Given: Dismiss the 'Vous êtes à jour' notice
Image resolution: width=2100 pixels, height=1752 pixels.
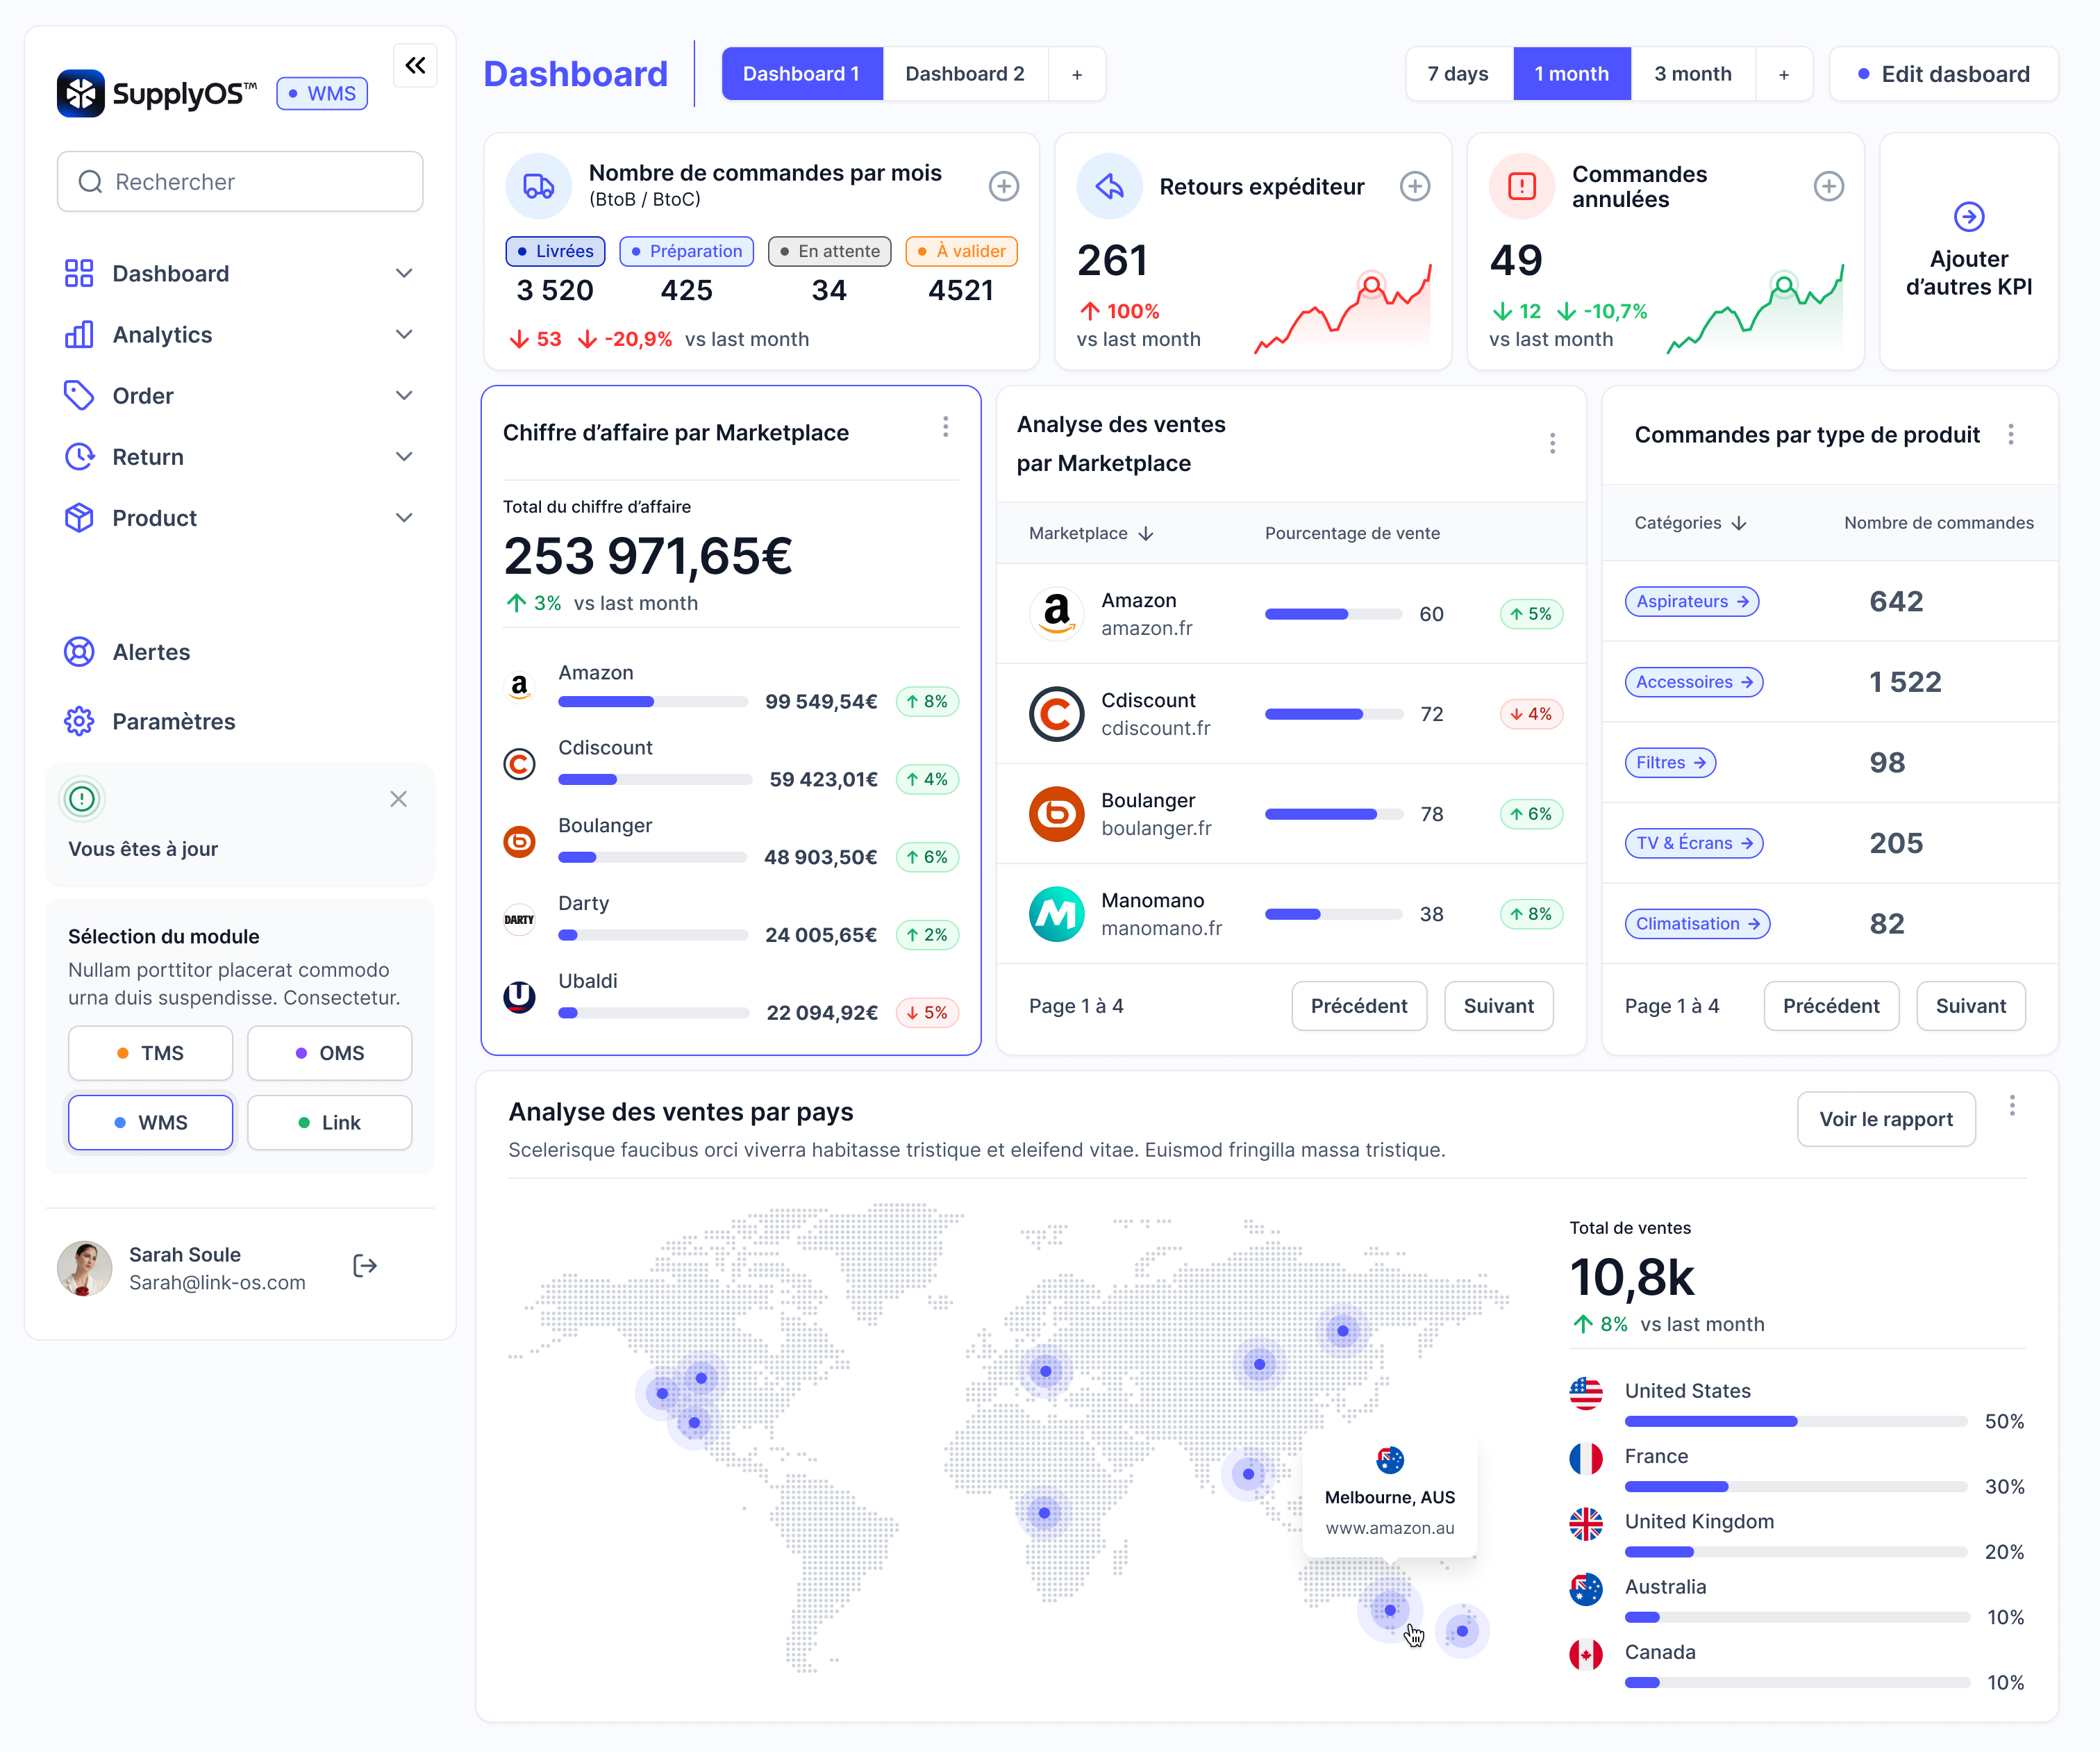Looking at the screenshot, I should [x=398, y=798].
